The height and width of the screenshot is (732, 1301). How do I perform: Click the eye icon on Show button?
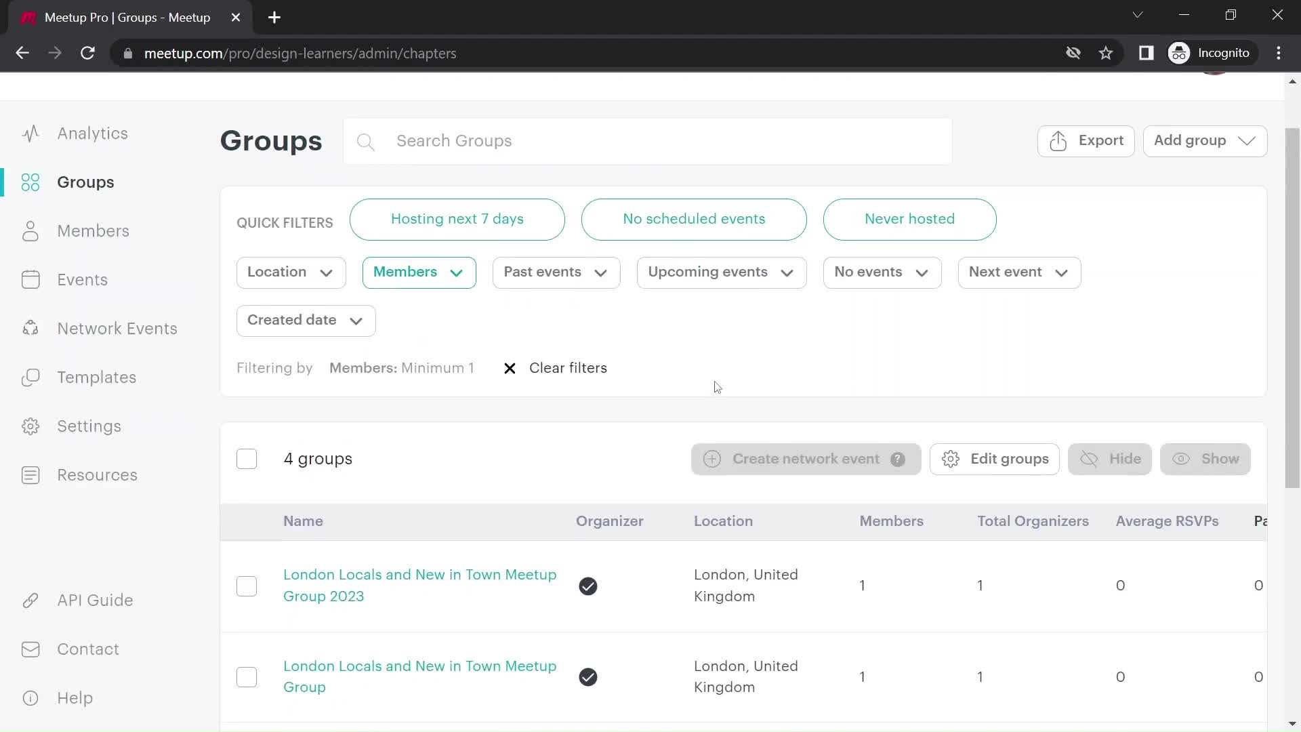(1181, 460)
